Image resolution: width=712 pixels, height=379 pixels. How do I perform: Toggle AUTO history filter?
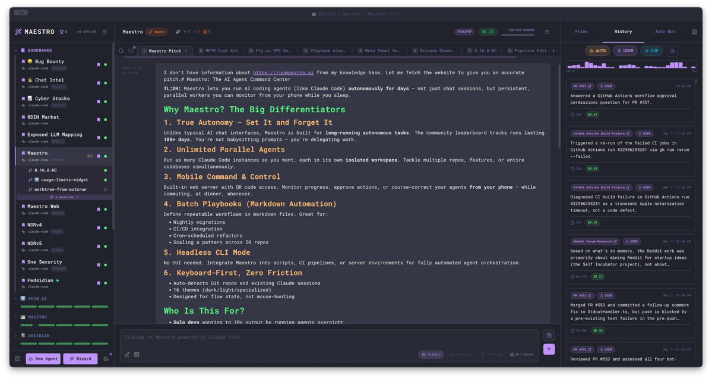(597, 51)
